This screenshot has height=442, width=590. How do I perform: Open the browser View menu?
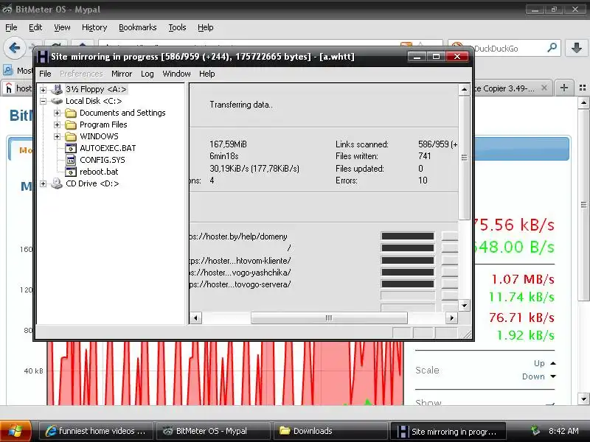point(62,27)
